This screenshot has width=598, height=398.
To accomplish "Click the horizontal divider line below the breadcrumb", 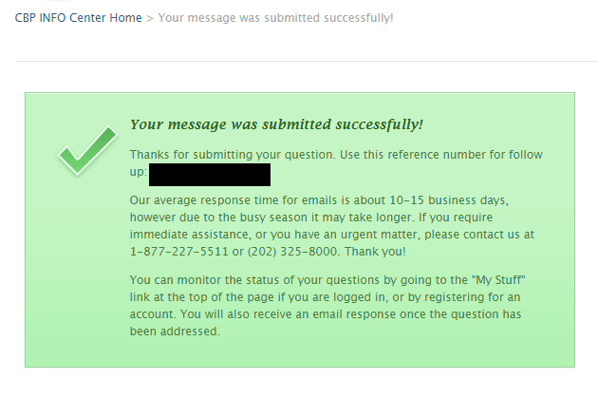I will pyautogui.click(x=307, y=61).
